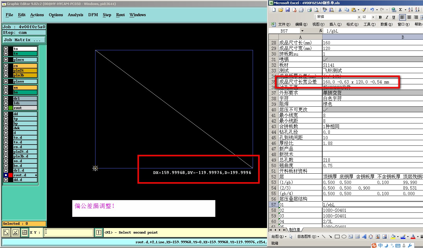Open the DFM menu in Graphic Editor

point(93,15)
